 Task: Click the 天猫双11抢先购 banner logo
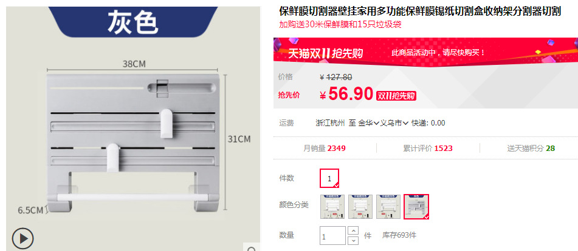tap(325, 53)
